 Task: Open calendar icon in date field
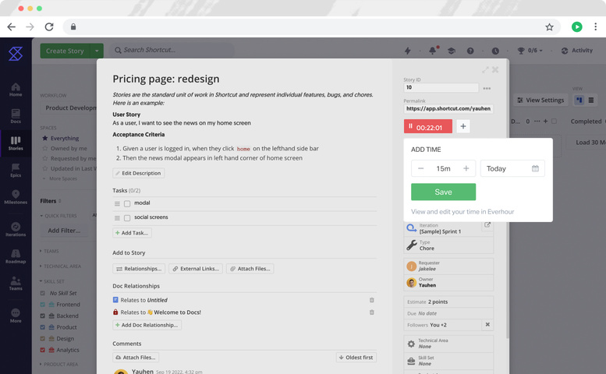[x=535, y=168]
